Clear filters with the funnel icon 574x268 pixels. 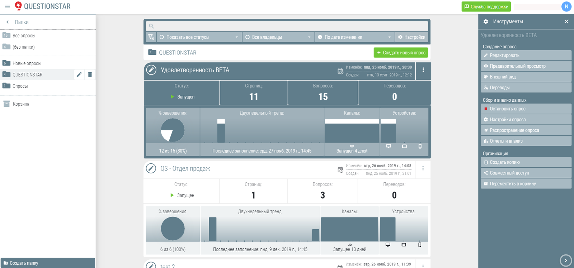pos(151,37)
